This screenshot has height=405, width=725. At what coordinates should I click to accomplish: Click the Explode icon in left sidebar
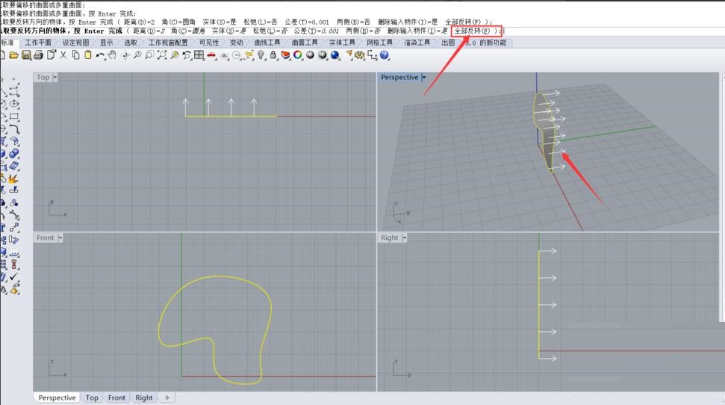pos(13,179)
